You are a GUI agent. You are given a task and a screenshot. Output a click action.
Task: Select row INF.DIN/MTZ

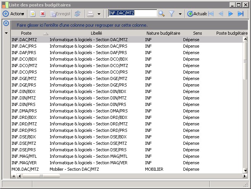pos(127,98)
